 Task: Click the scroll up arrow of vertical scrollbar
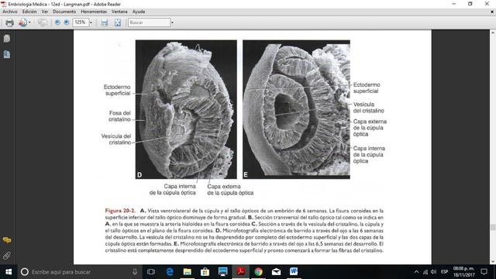[493, 33]
